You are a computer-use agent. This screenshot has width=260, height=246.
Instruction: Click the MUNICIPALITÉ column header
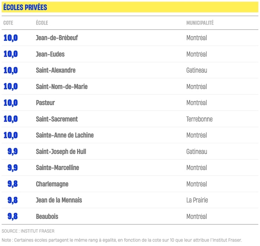[x=200, y=23]
